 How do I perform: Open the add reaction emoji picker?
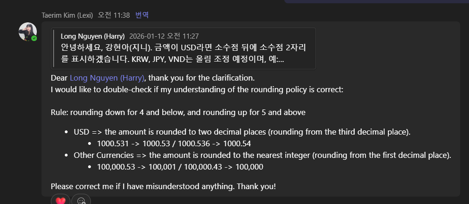click(x=82, y=201)
